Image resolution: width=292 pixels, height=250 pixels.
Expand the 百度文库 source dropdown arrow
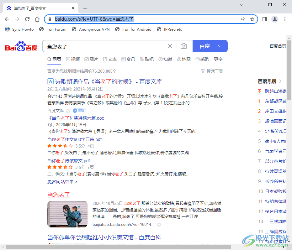[x=68, y=111]
